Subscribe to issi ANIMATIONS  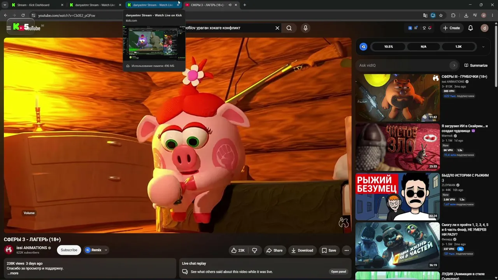pyautogui.click(x=69, y=250)
